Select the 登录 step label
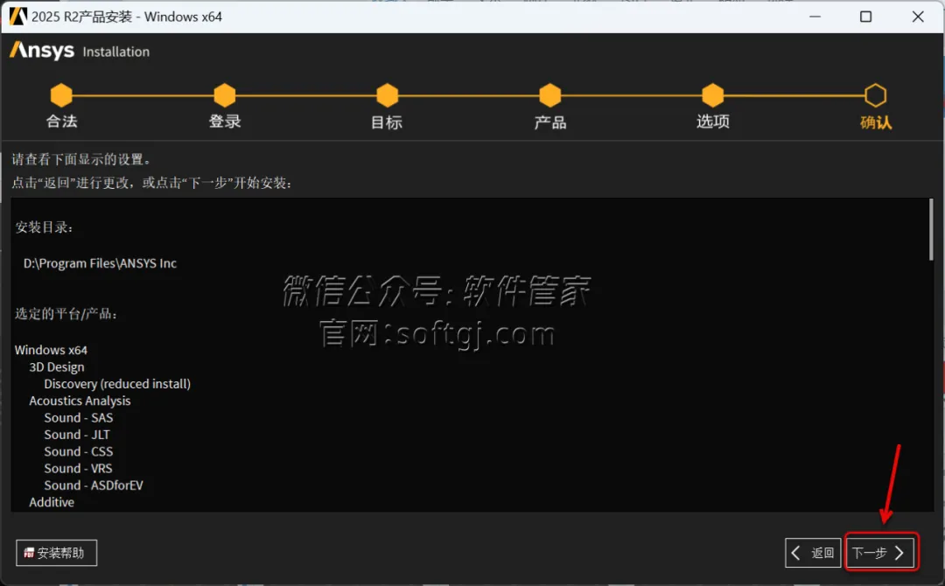Viewport: 945px width, 586px height. point(225,121)
